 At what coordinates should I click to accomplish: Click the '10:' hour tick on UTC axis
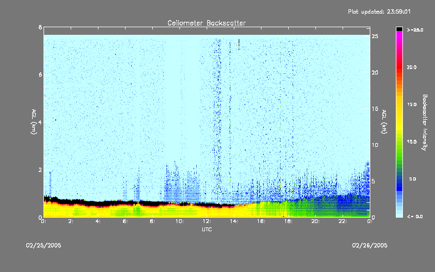(179, 221)
